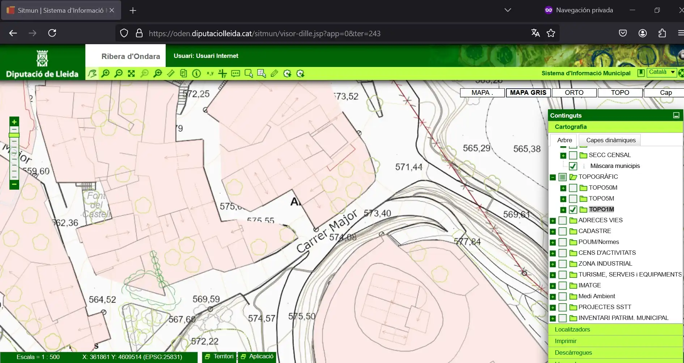
Task: Click the Diputació de Lleida logo
Action: click(x=42, y=64)
